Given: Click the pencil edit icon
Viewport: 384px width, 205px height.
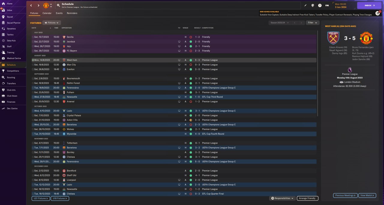Looking at the screenshot, I should click(x=305, y=5).
